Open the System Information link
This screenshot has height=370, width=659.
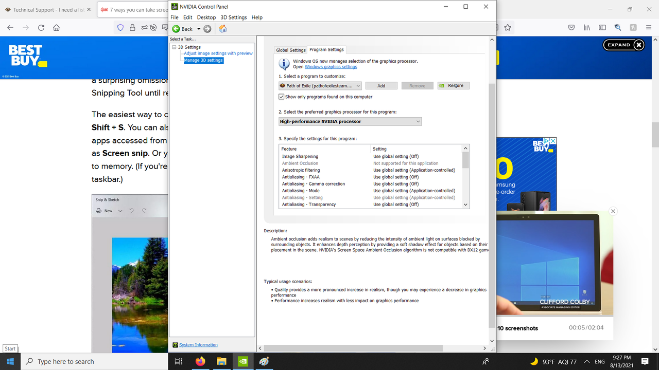pyautogui.click(x=198, y=345)
